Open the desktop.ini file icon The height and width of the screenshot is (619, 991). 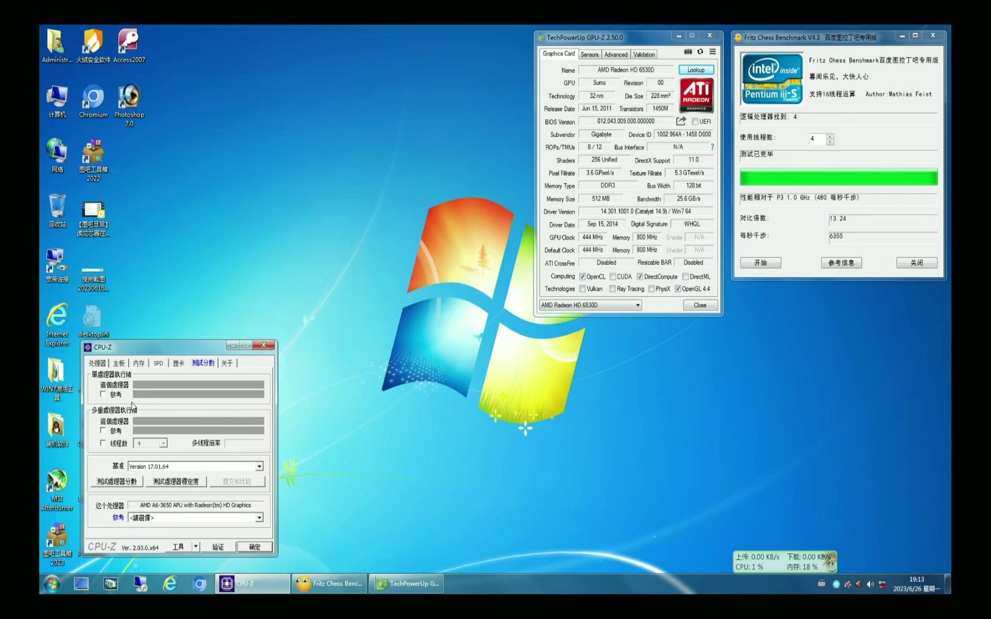pos(93,321)
